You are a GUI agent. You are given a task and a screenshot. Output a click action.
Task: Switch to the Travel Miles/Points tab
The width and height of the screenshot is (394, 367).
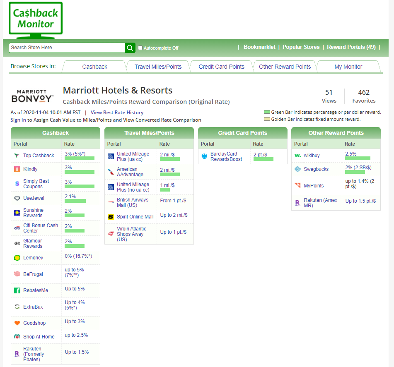click(x=157, y=66)
